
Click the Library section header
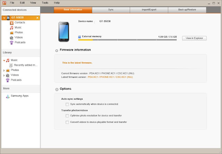7,53
